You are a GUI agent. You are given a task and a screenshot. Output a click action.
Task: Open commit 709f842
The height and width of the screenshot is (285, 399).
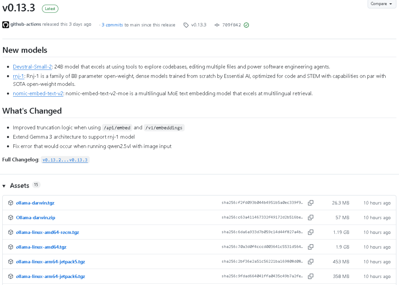click(x=231, y=25)
